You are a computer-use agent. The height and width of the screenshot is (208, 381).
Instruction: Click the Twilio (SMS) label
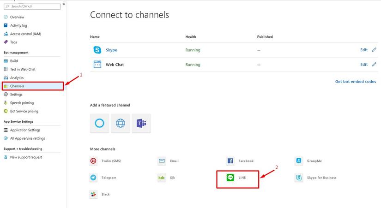[111, 160]
